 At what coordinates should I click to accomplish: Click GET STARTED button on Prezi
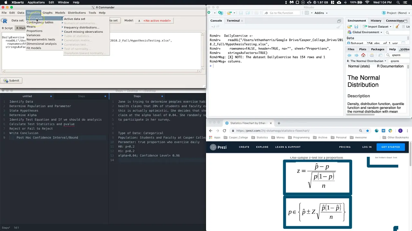point(390,147)
